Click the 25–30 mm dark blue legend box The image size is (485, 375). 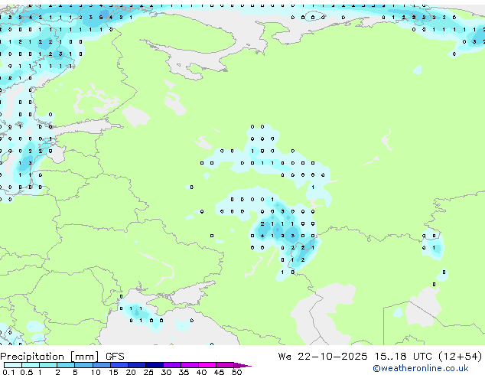(154, 365)
